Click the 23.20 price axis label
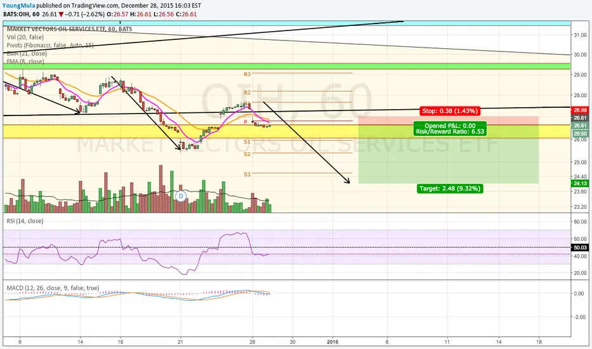This screenshot has height=349, width=592. 581,207
